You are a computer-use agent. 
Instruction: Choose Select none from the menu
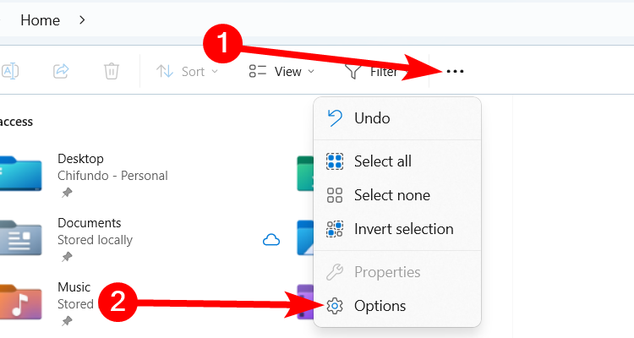(x=391, y=195)
